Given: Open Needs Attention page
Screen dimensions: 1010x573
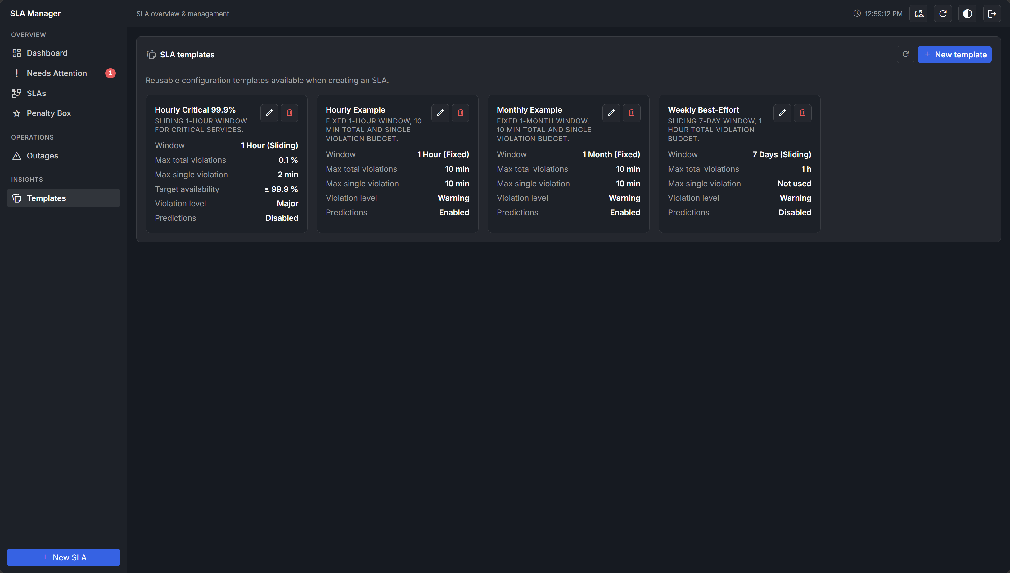Looking at the screenshot, I should tap(63, 73).
